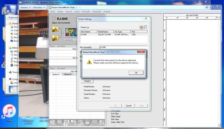Click the printer status icon beside EJ-640
Image resolution: width=224 pixels, height=129 pixels.
(54, 18)
